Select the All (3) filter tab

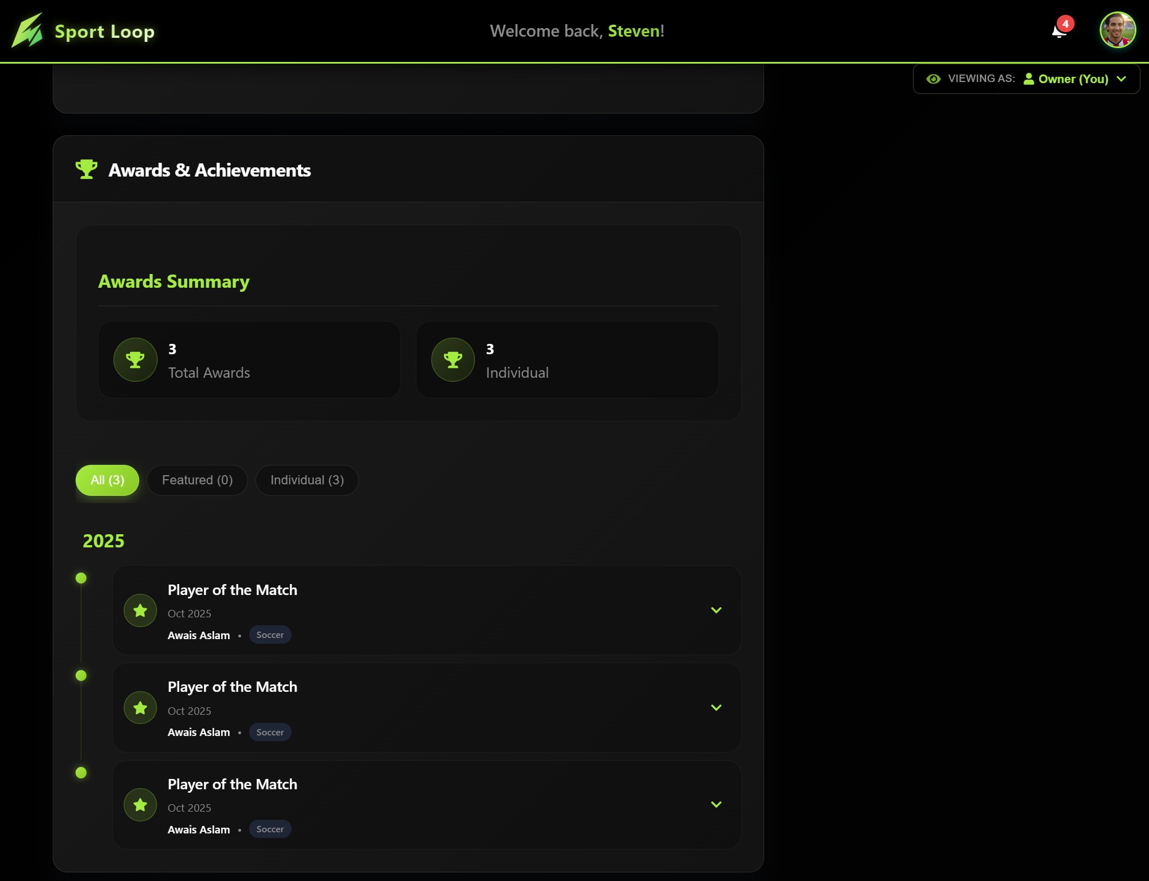[107, 480]
